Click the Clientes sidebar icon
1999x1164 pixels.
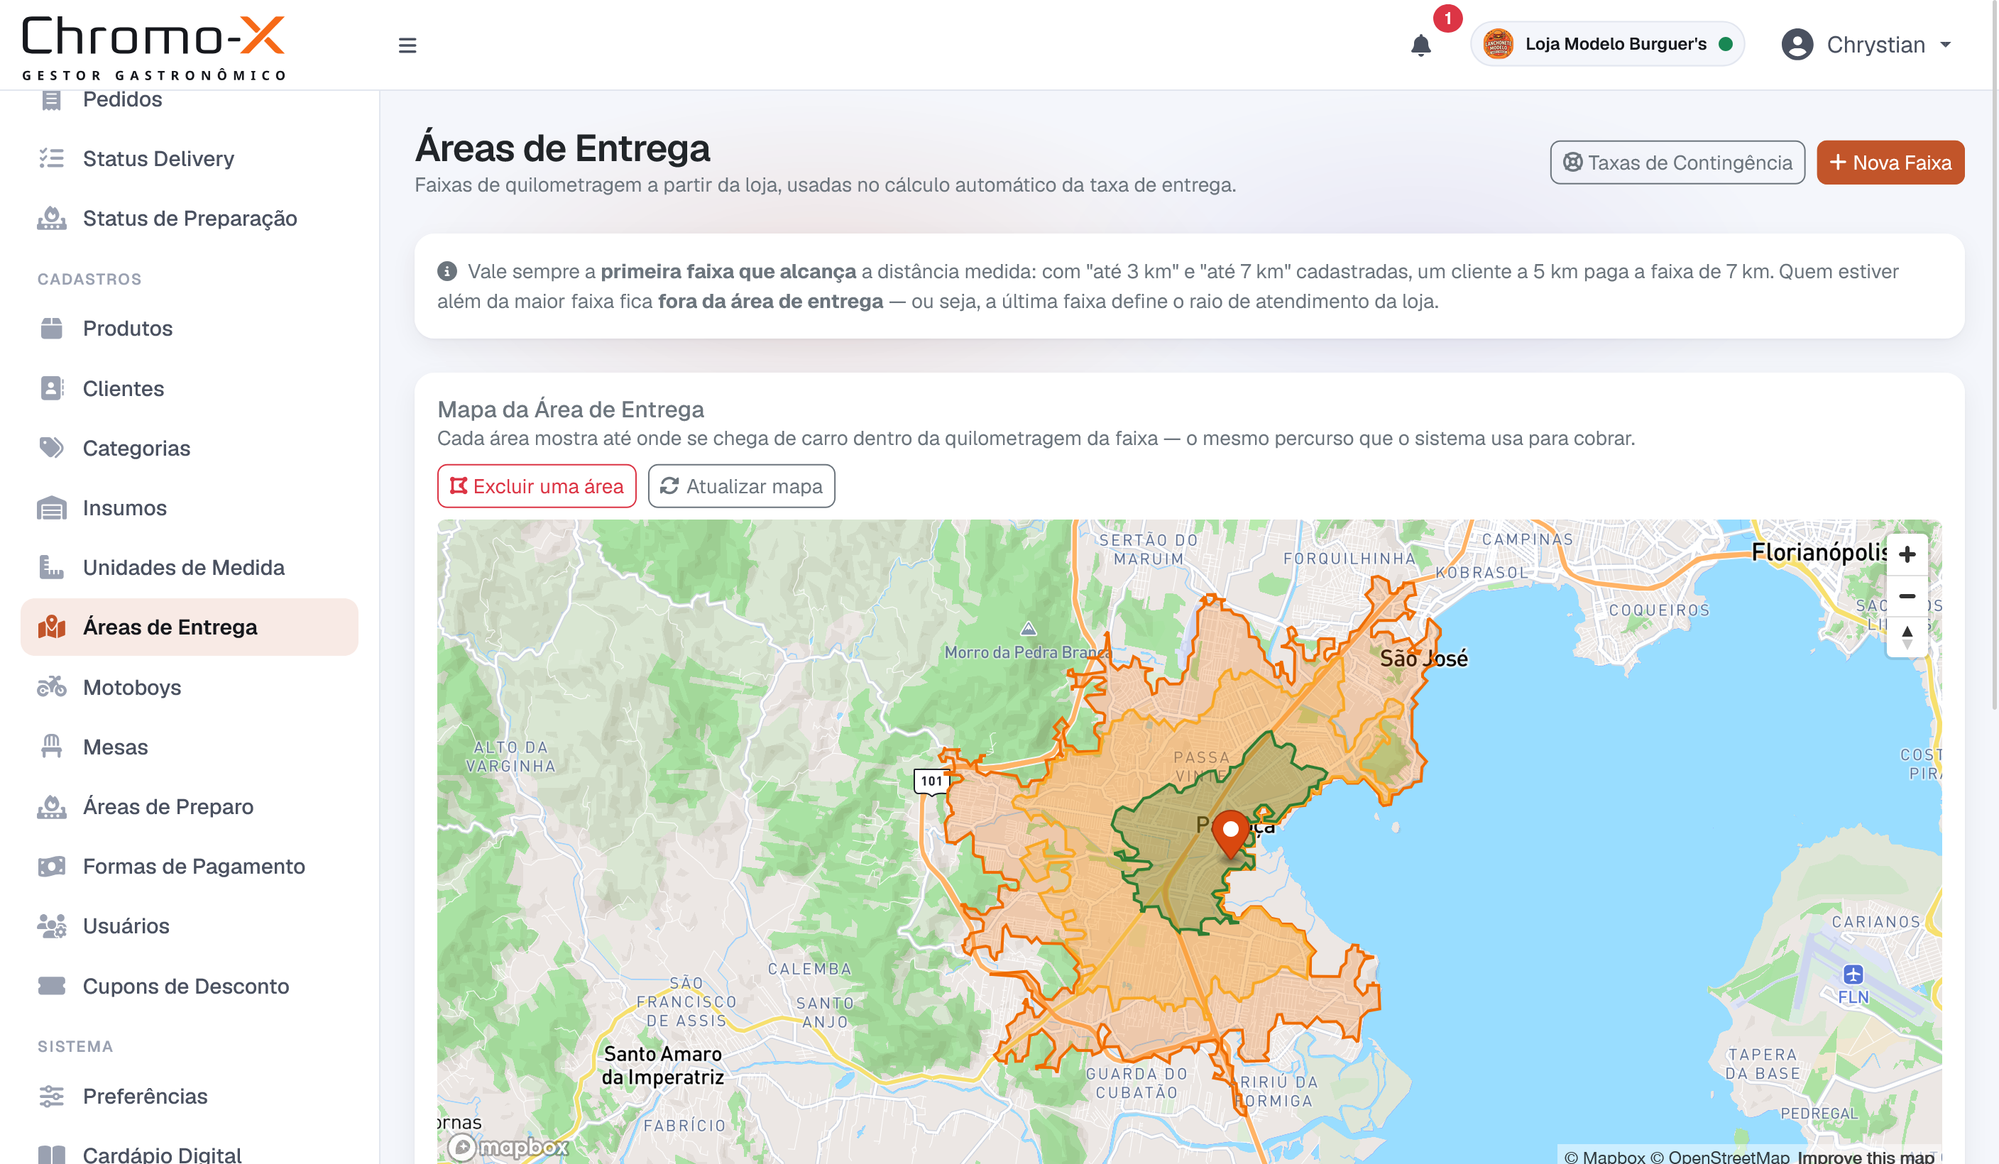pos(52,388)
